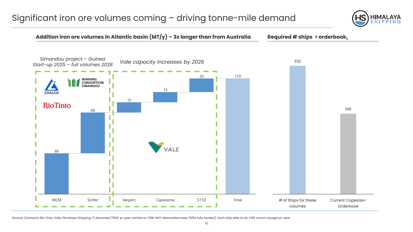This screenshot has width=413, height=232.
Task: Select the grey 146 orderbook bar
Action: [x=348, y=154]
